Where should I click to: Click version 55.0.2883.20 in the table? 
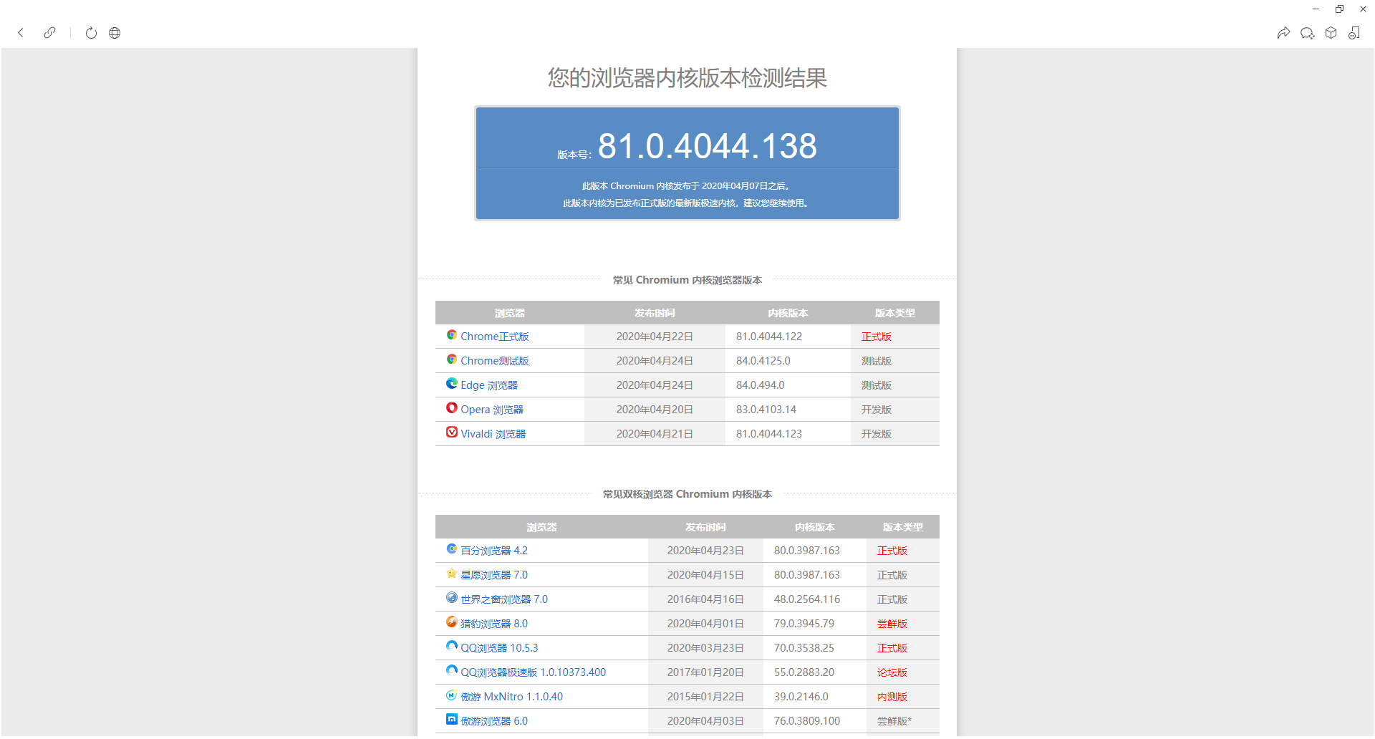pos(804,672)
